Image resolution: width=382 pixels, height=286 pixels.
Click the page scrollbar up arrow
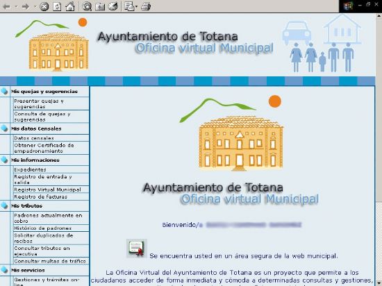379,16
